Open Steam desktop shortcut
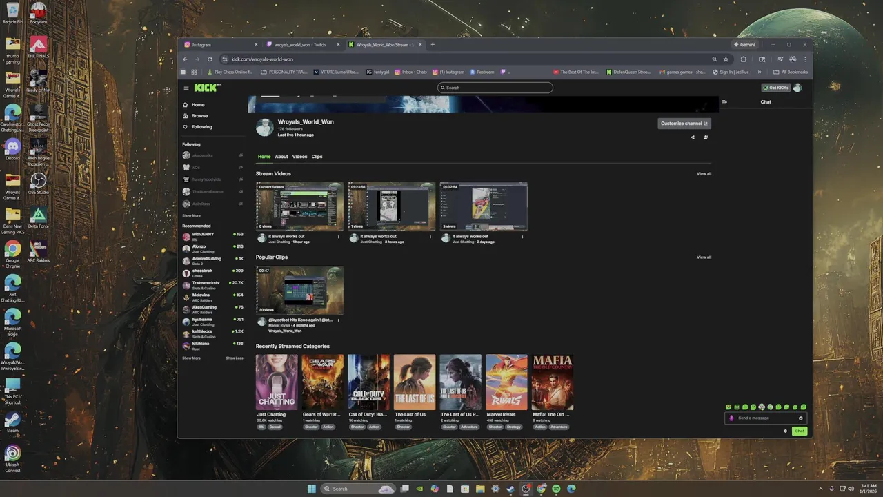Viewport: 883px width, 497px height. pyautogui.click(x=12, y=422)
